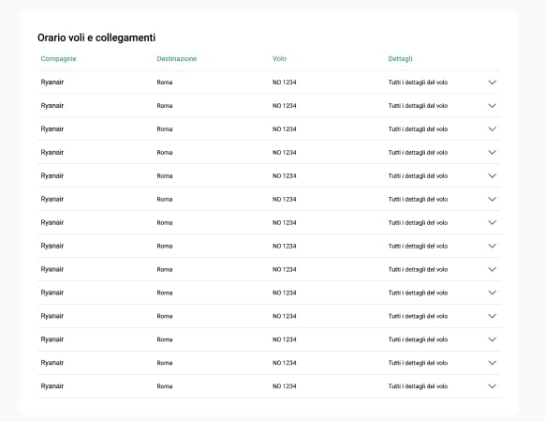This screenshot has width=545, height=422.
Task: Expand the second flight row's chevron arrow
Action: click(x=493, y=106)
